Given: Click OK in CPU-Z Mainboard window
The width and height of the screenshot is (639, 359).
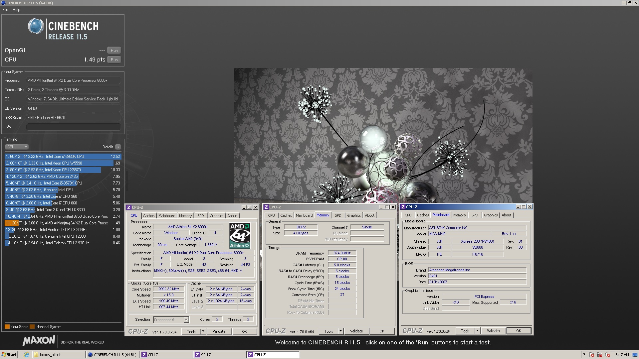Looking at the screenshot, I should [x=519, y=331].
